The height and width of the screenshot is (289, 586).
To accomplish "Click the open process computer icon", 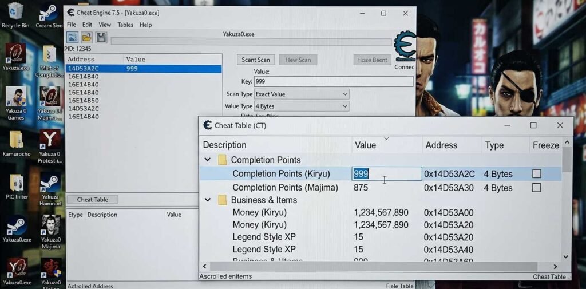I will coord(73,38).
